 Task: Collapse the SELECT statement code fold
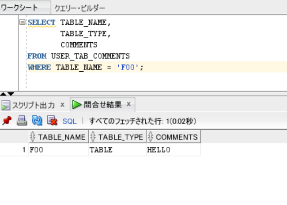(x=22, y=22)
